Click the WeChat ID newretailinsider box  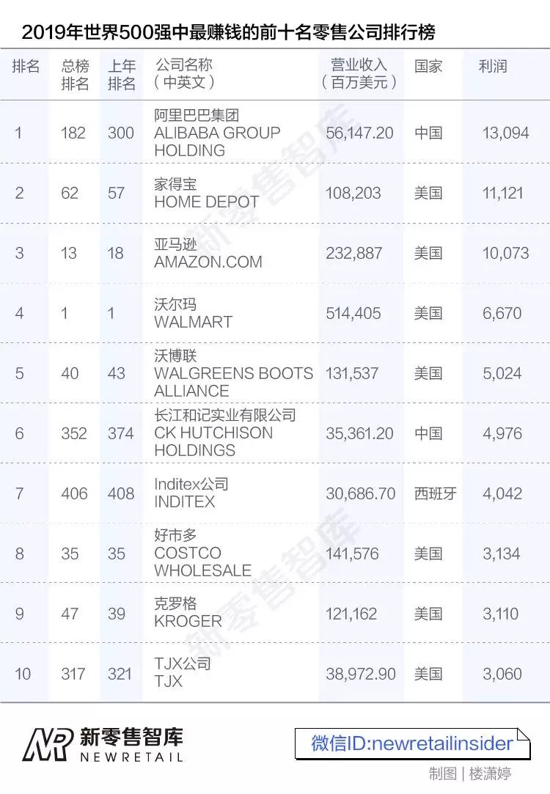pos(412,743)
